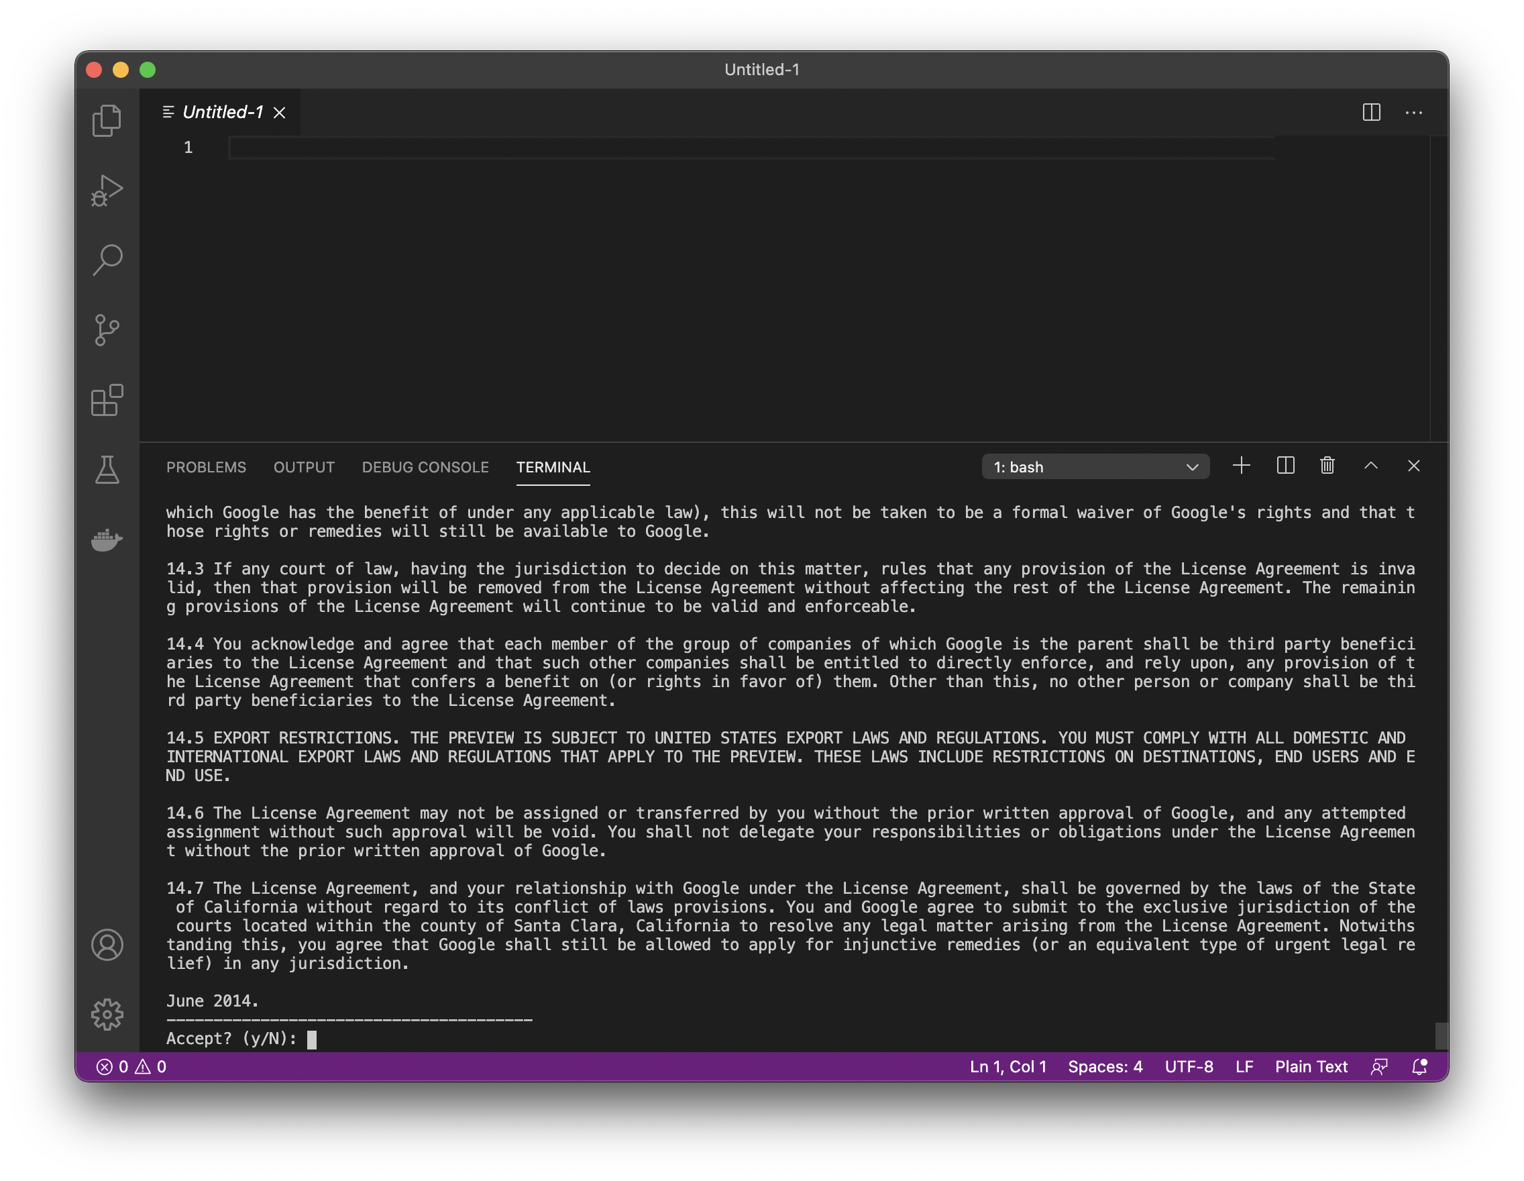Screen dimensions: 1524x1181
Task: Open the Accounts menu icon
Action: tap(107, 944)
